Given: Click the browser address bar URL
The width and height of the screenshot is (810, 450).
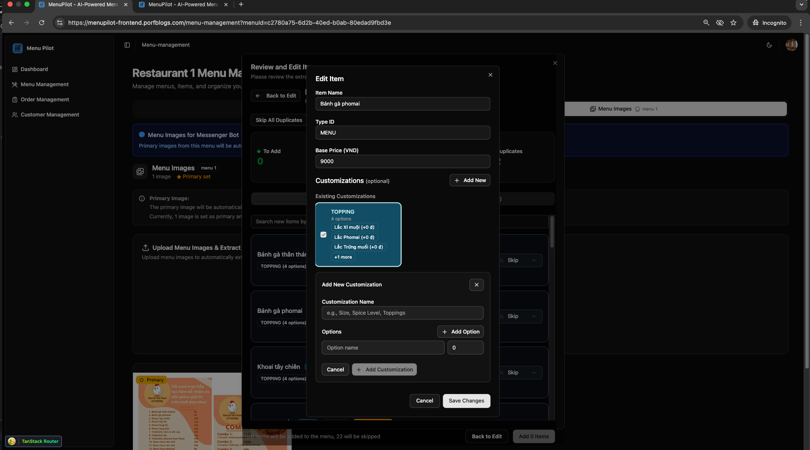Looking at the screenshot, I should (229, 23).
